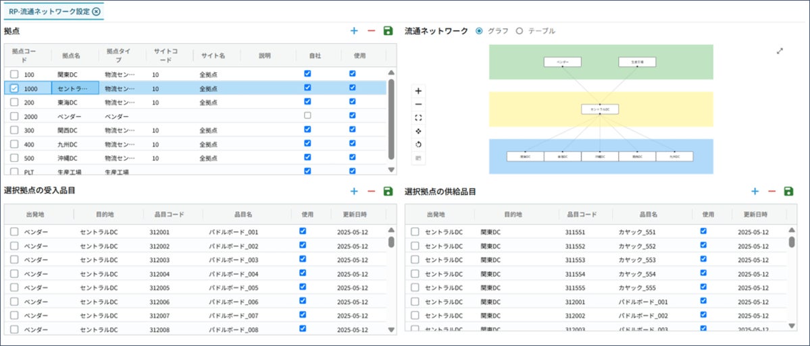Image resolution: width=810 pixels, height=346 pixels.
Task: Save the 拠点 table with the green disk icon
Action: point(388,31)
